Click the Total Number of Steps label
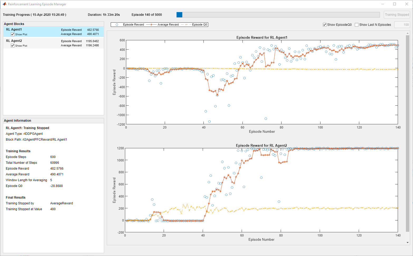This screenshot has height=256, width=413. (22, 163)
